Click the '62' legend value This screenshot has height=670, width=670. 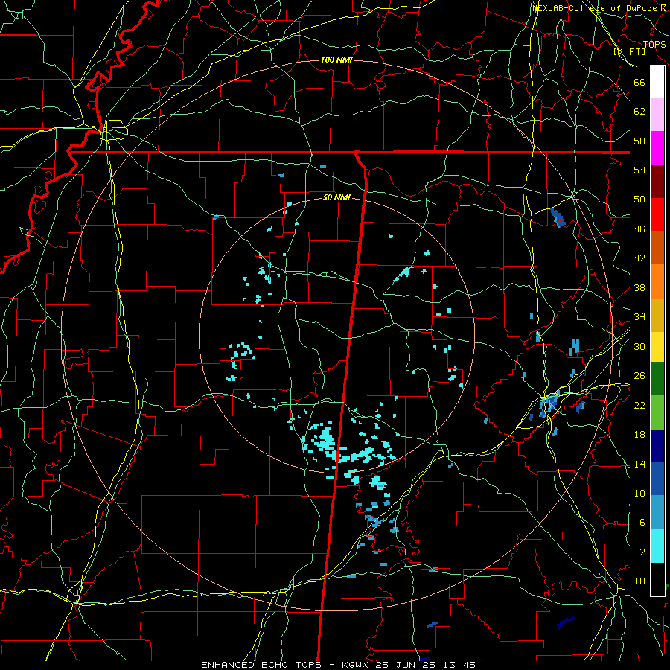[x=639, y=112]
